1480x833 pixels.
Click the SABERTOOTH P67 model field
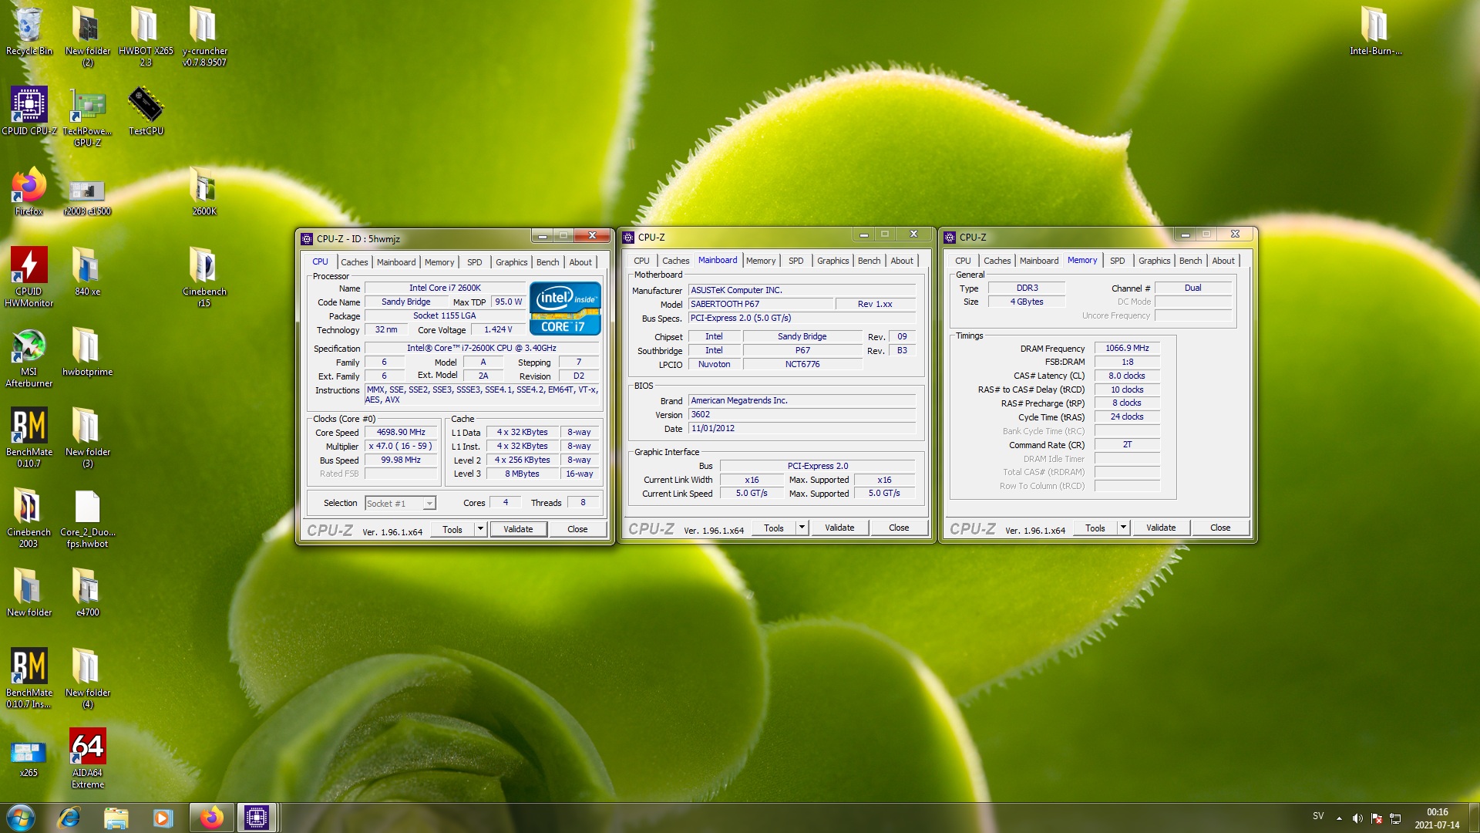[x=760, y=305]
